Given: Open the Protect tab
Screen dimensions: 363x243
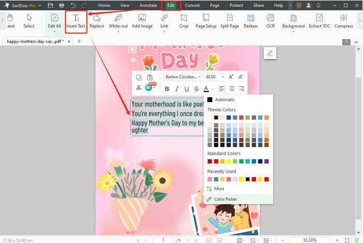Looking at the screenshot, I should tap(236, 5).
